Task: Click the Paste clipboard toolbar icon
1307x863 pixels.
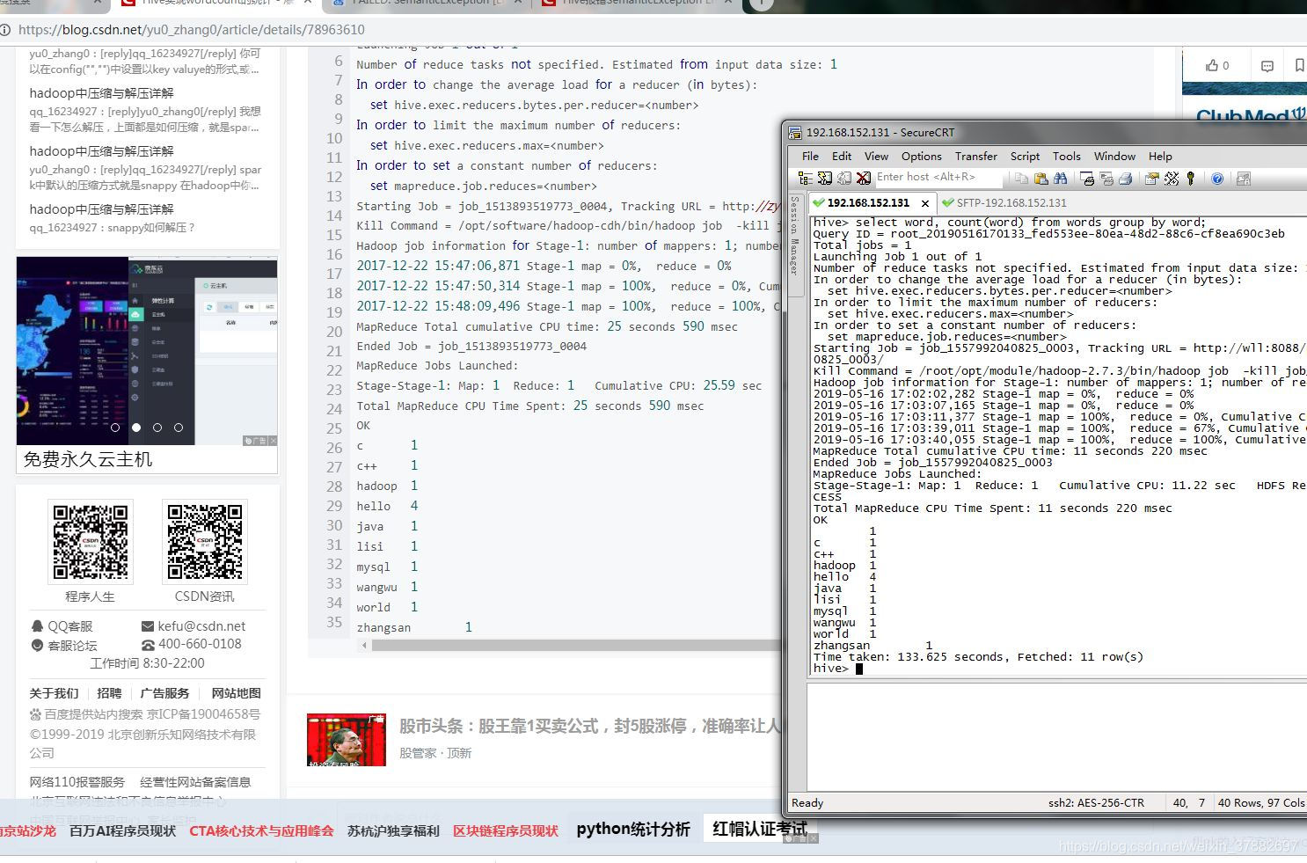Action: coord(1041,179)
